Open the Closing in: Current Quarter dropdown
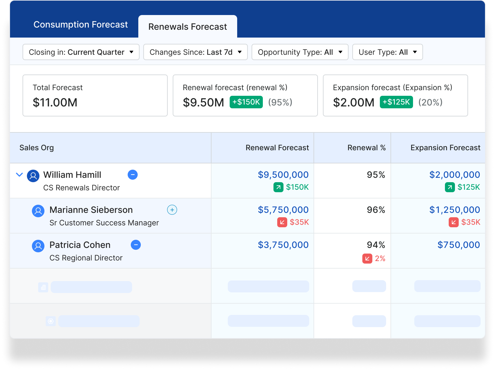495x370 pixels. point(81,52)
